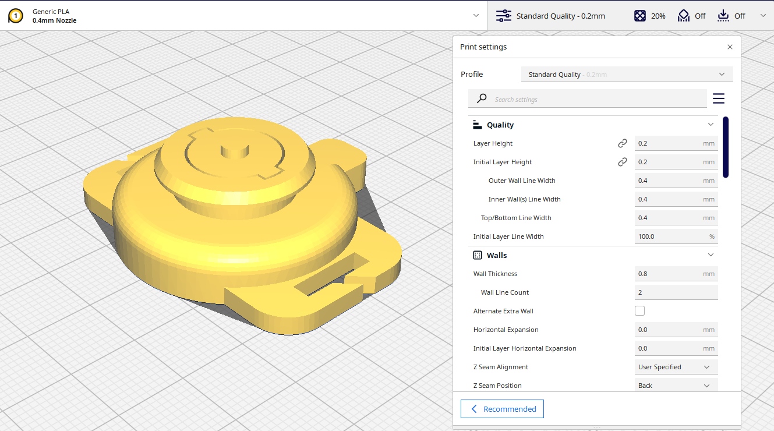Open the Profile dropdown
774x431 pixels.
[x=627, y=75]
